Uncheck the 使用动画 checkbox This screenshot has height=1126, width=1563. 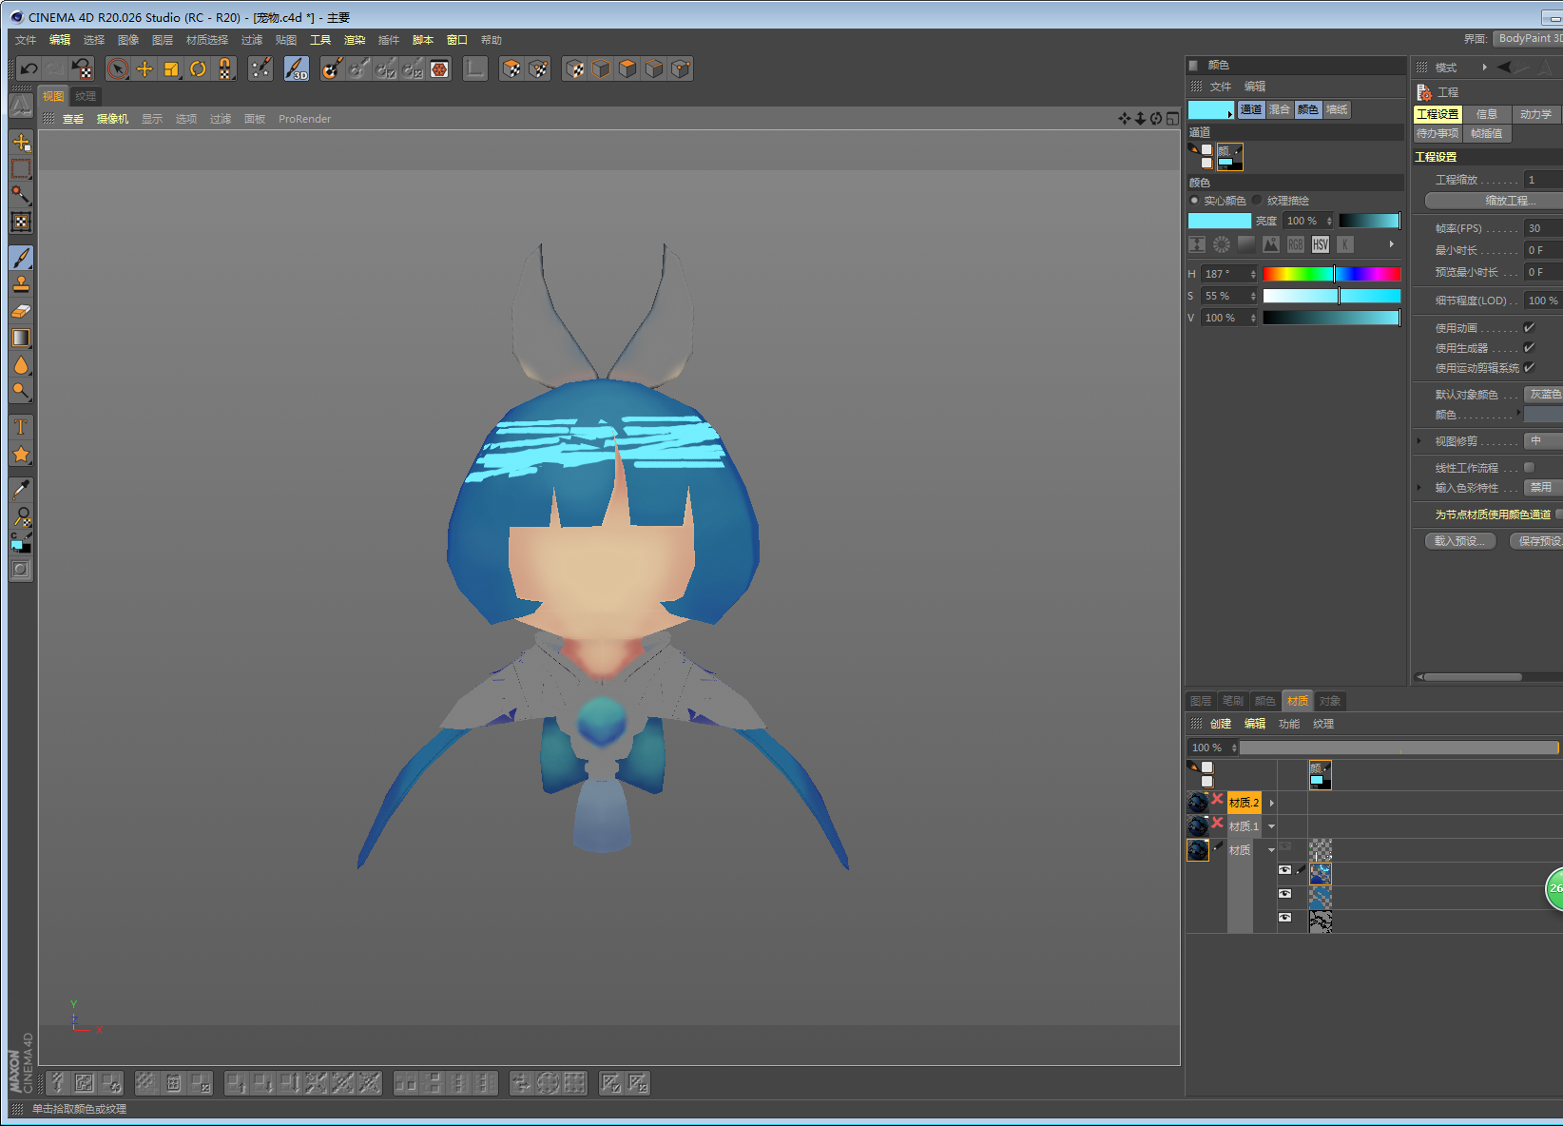point(1529,328)
